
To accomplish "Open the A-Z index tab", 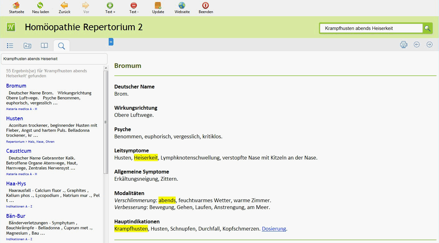I will click(27, 46).
